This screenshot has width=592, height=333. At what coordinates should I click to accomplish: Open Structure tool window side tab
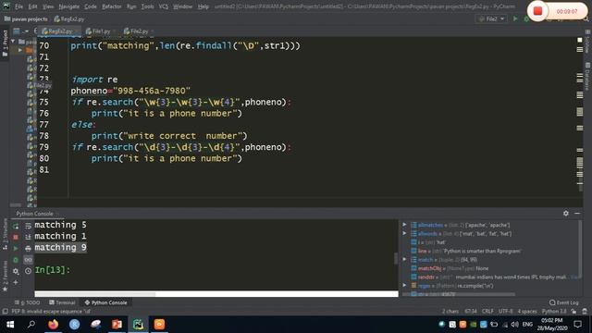click(x=5, y=234)
